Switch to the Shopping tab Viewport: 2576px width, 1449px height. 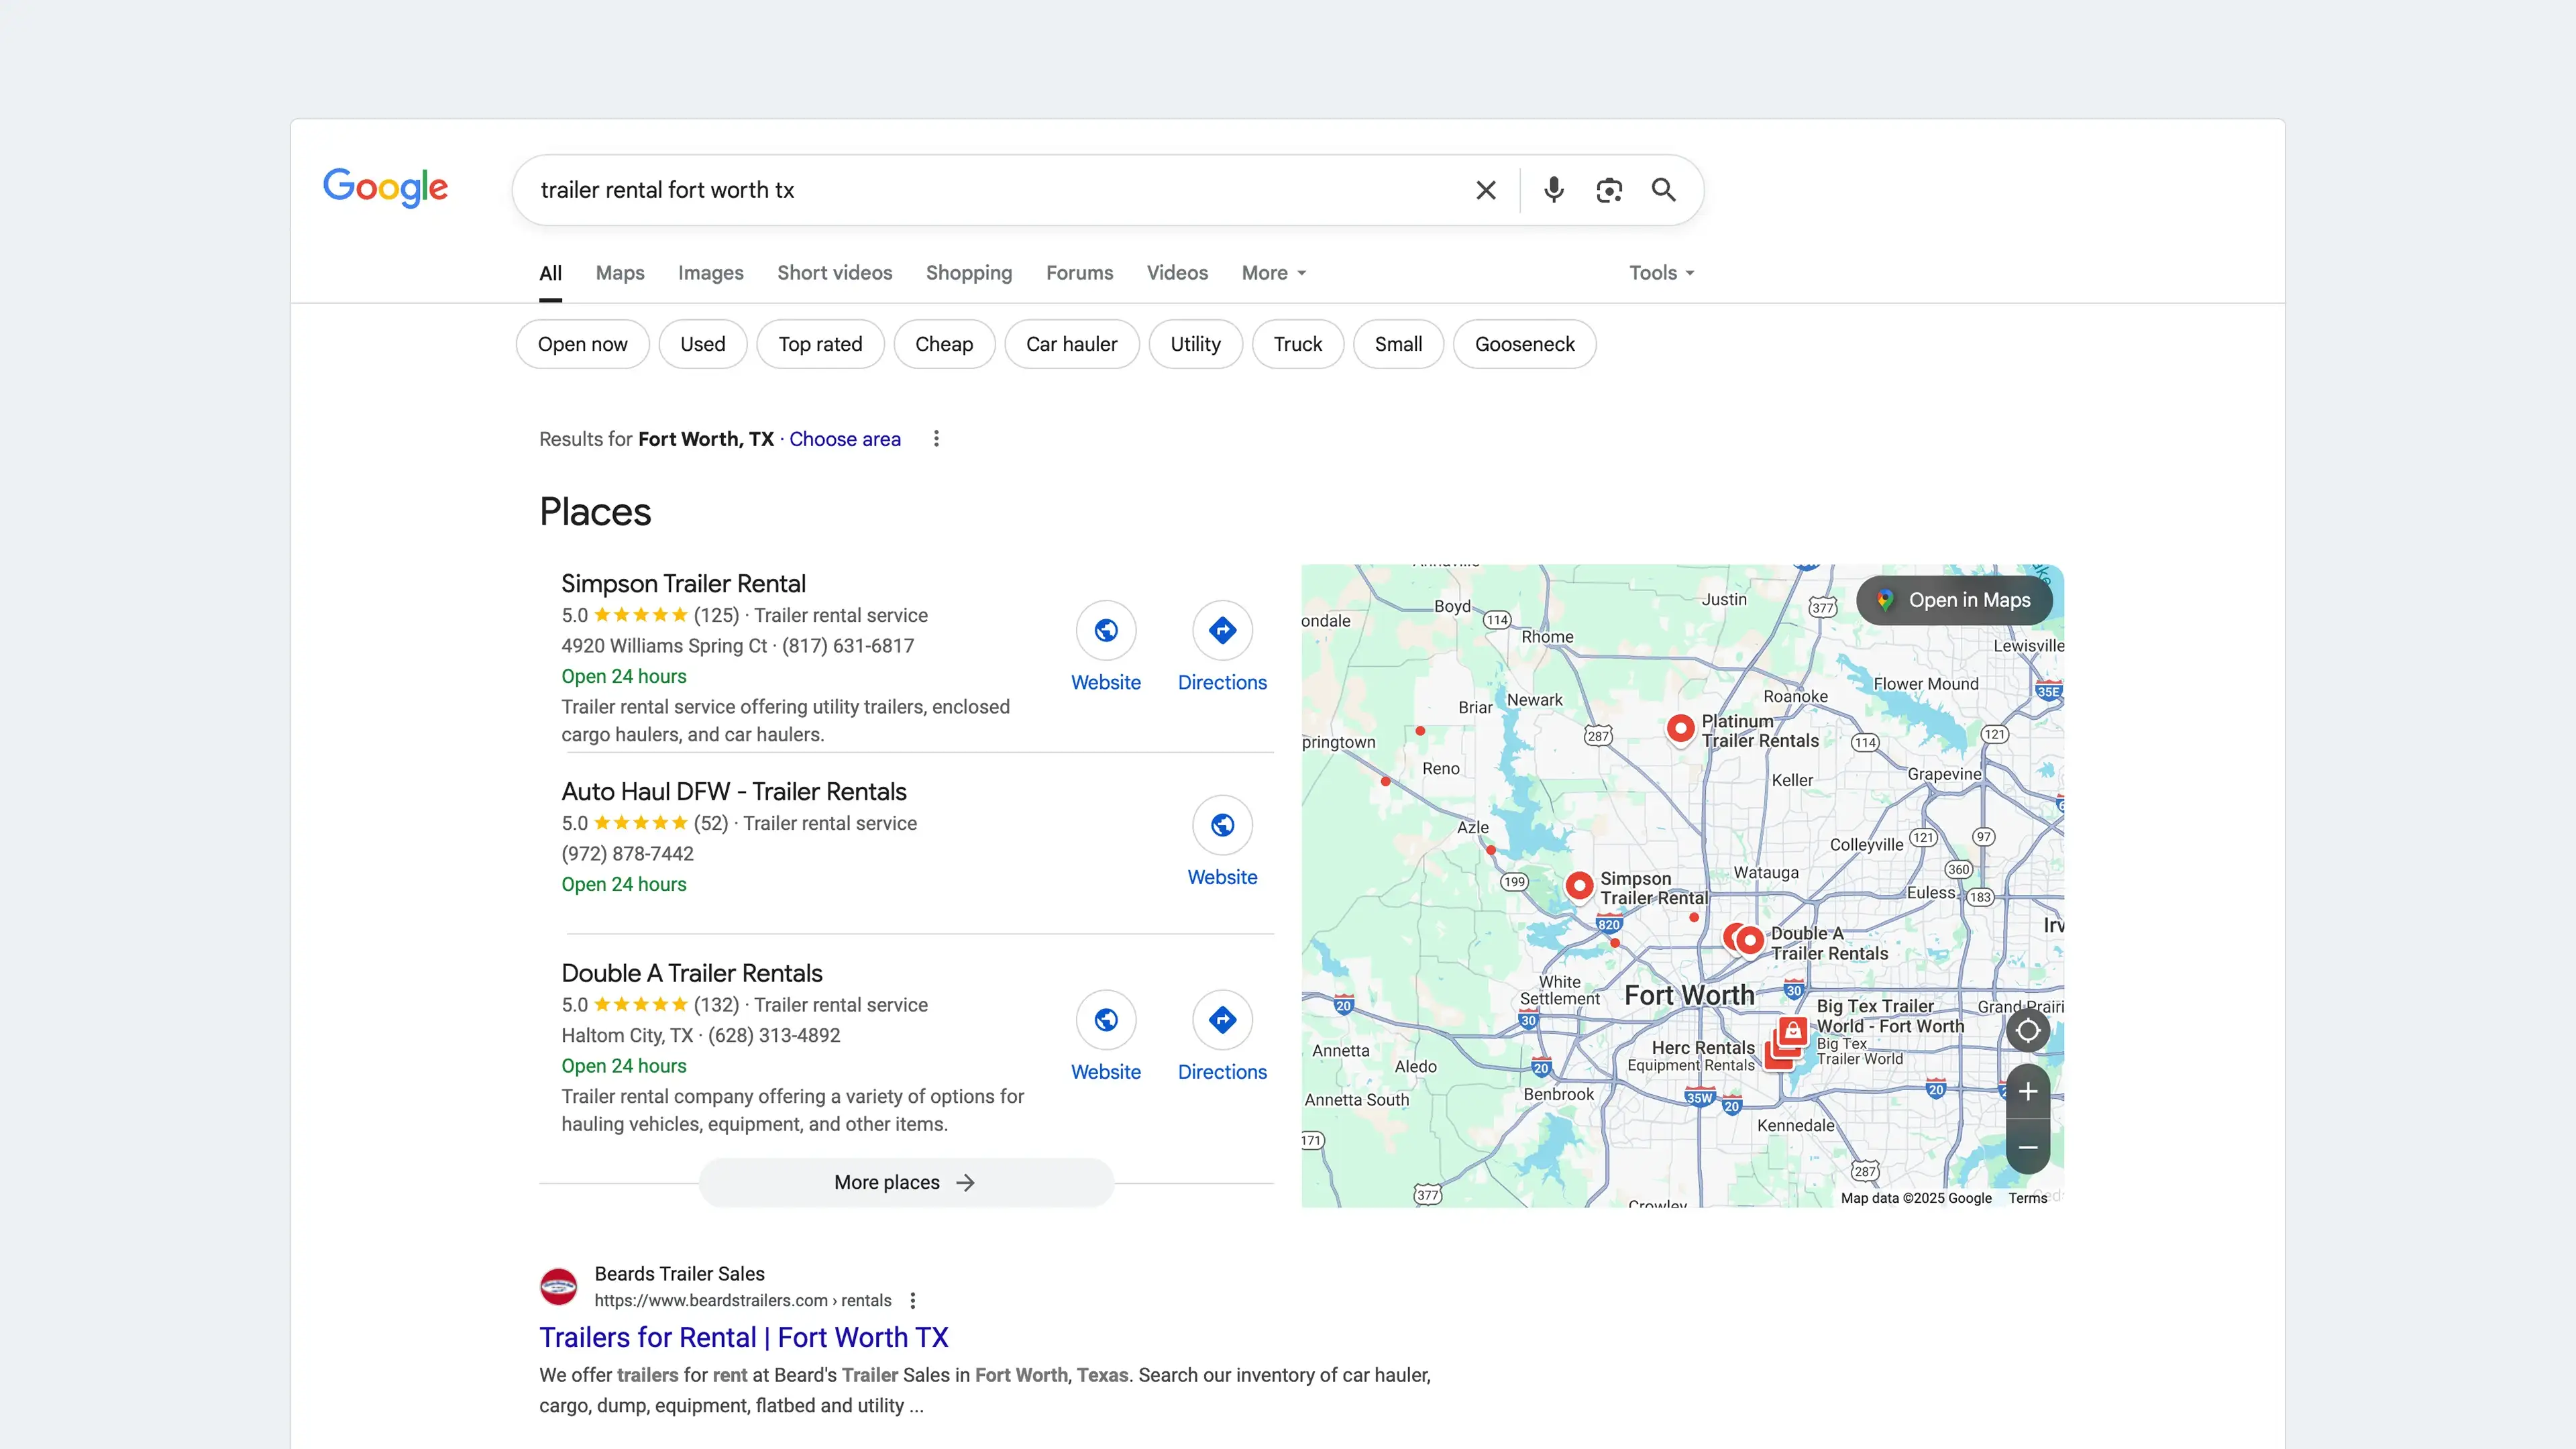click(x=968, y=273)
